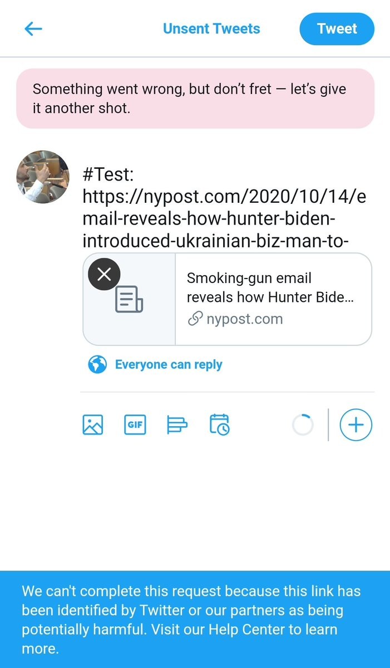Remove the nypost link preview card
Image resolution: width=390 pixels, height=668 pixels.
click(104, 274)
